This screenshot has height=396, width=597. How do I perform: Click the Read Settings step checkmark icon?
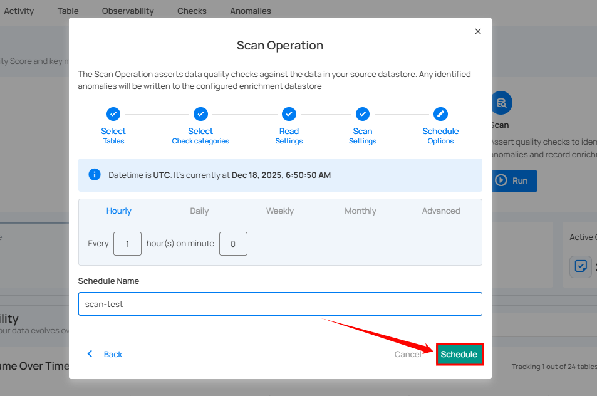click(x=289, y=114)
